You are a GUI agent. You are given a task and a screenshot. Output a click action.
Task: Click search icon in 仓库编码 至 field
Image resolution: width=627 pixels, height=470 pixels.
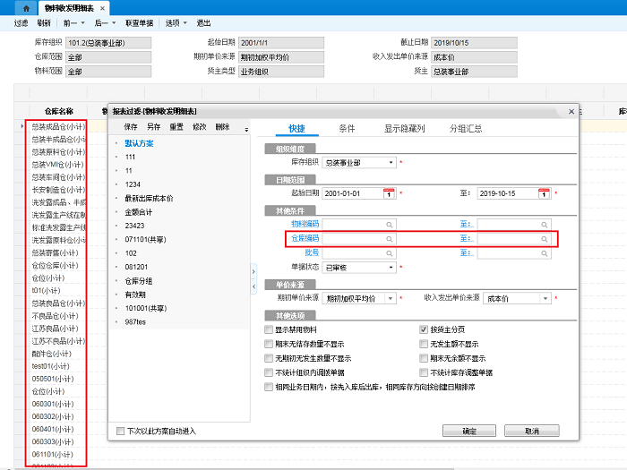545,239
